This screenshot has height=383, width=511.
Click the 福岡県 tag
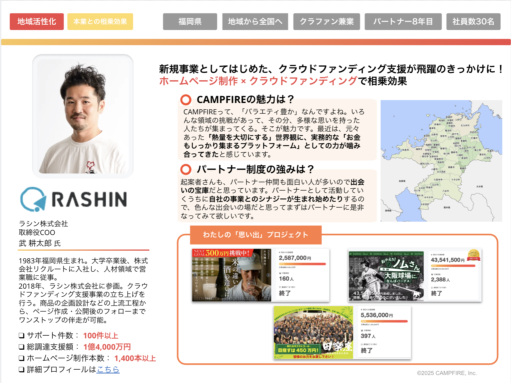[190, 22]
